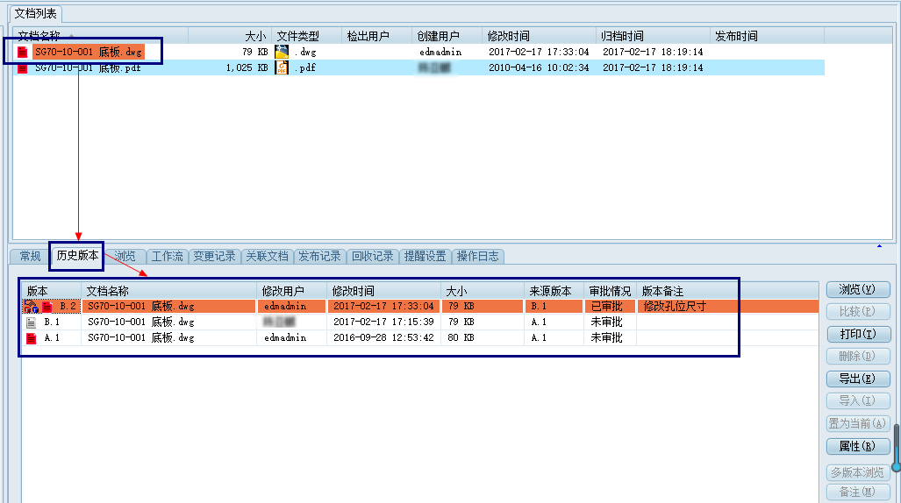Open 属性(R) for the selected version
The image size is (901, 503).
pyautogui.click(x=857, y=446)
